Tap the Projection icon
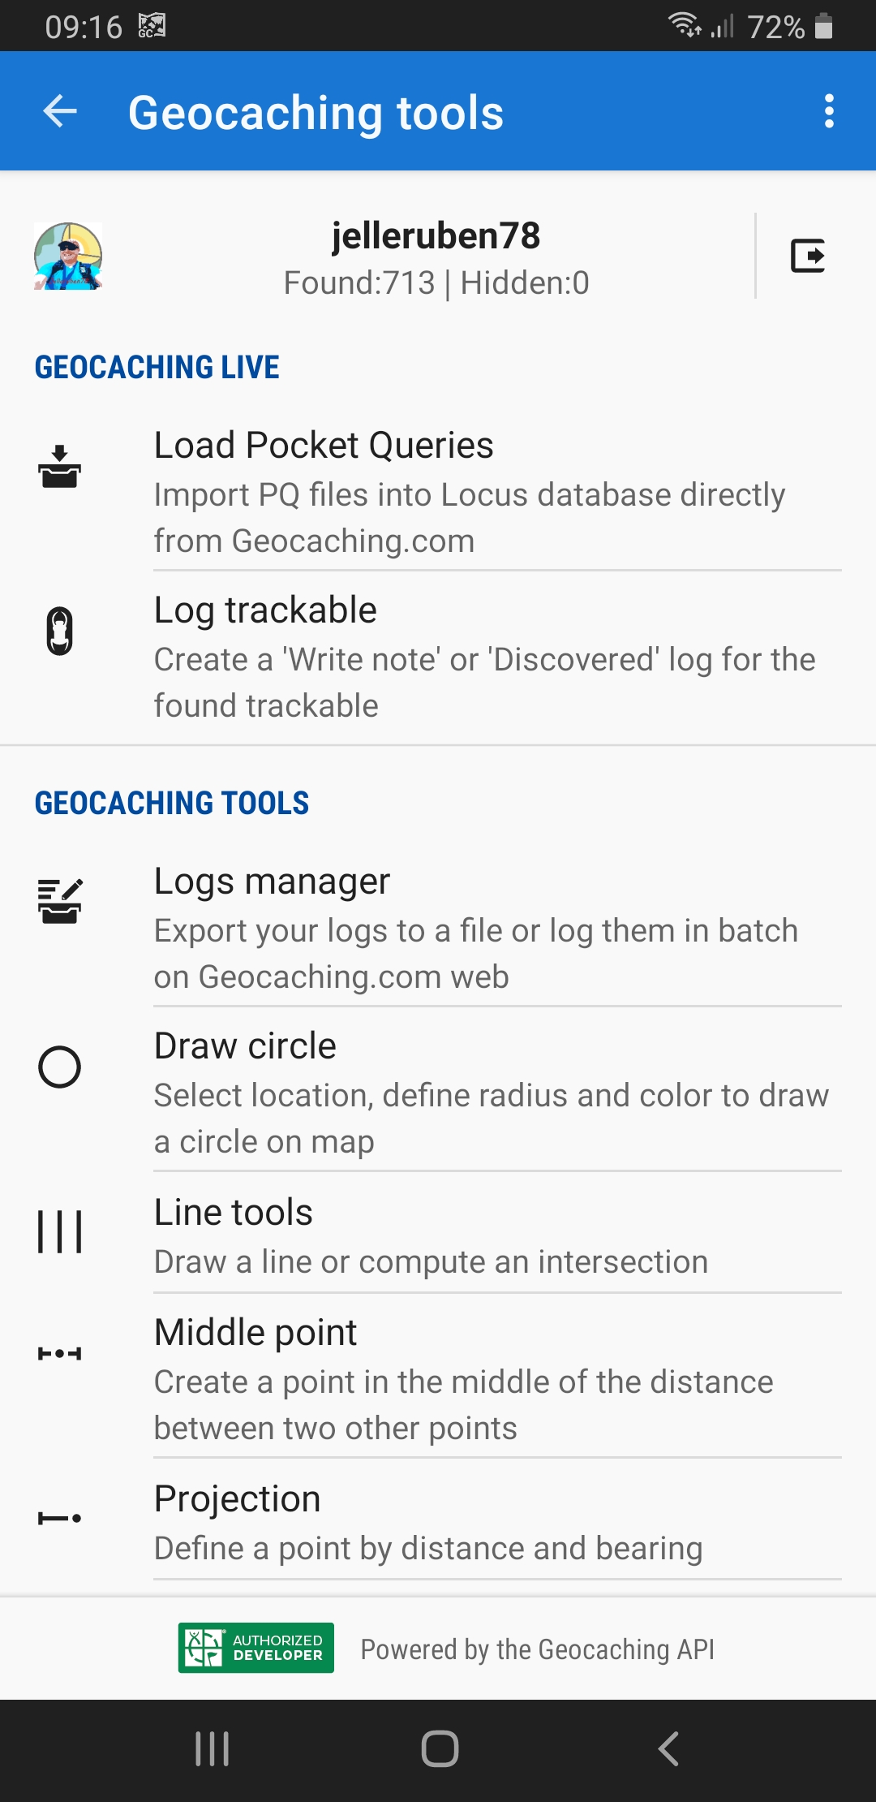Screen dimensions: 876x1802 (60, 1518)
